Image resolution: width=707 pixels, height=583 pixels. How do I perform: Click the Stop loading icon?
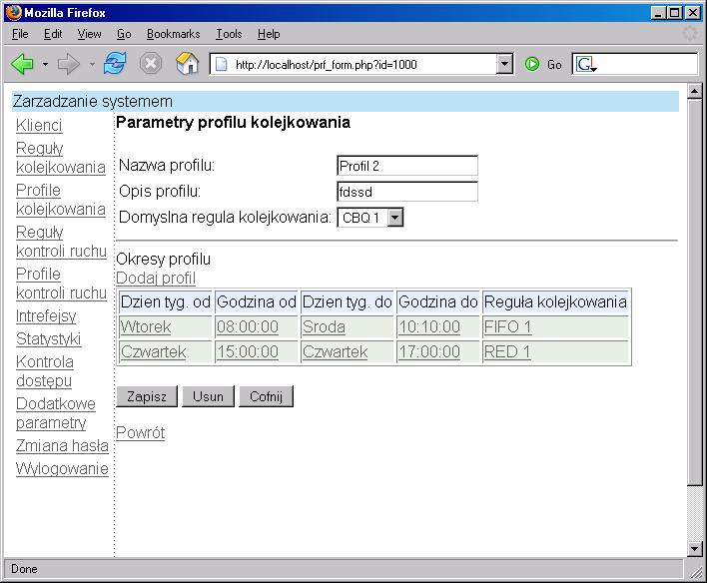[x=151, y=64]
